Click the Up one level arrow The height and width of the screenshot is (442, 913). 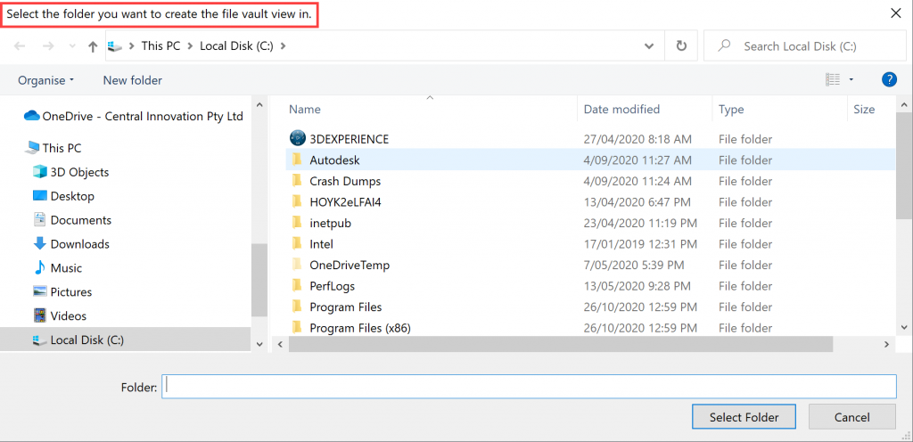pyautogui.click(x=93, y=46)
